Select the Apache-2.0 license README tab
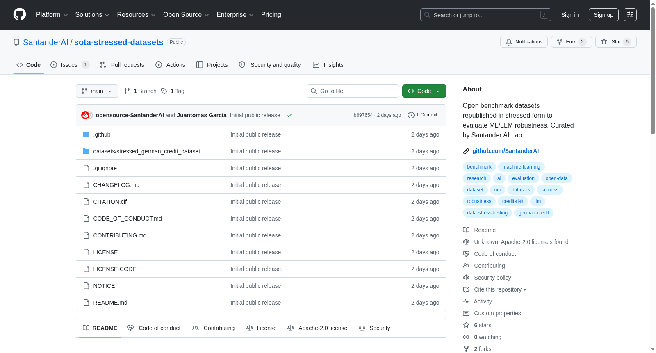656x353 pixels. (x=317, y=328)
